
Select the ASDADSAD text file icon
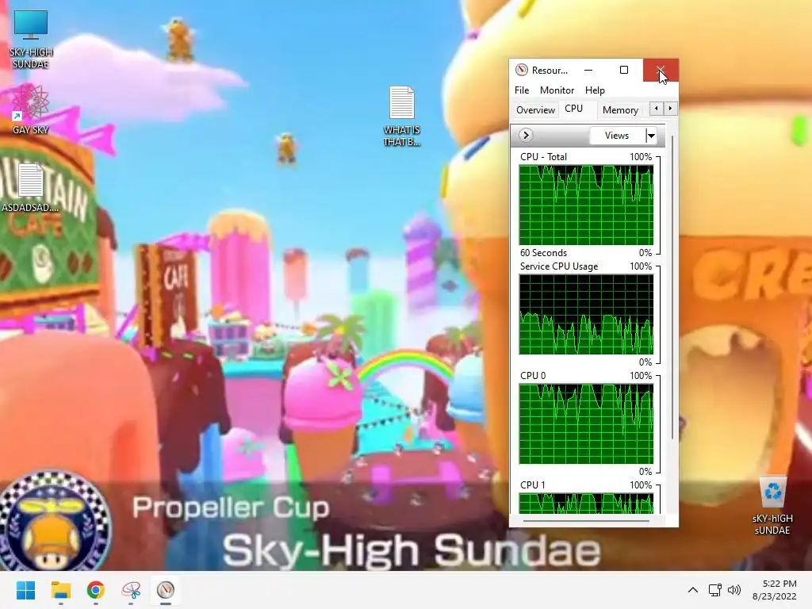tap(31, 187)
